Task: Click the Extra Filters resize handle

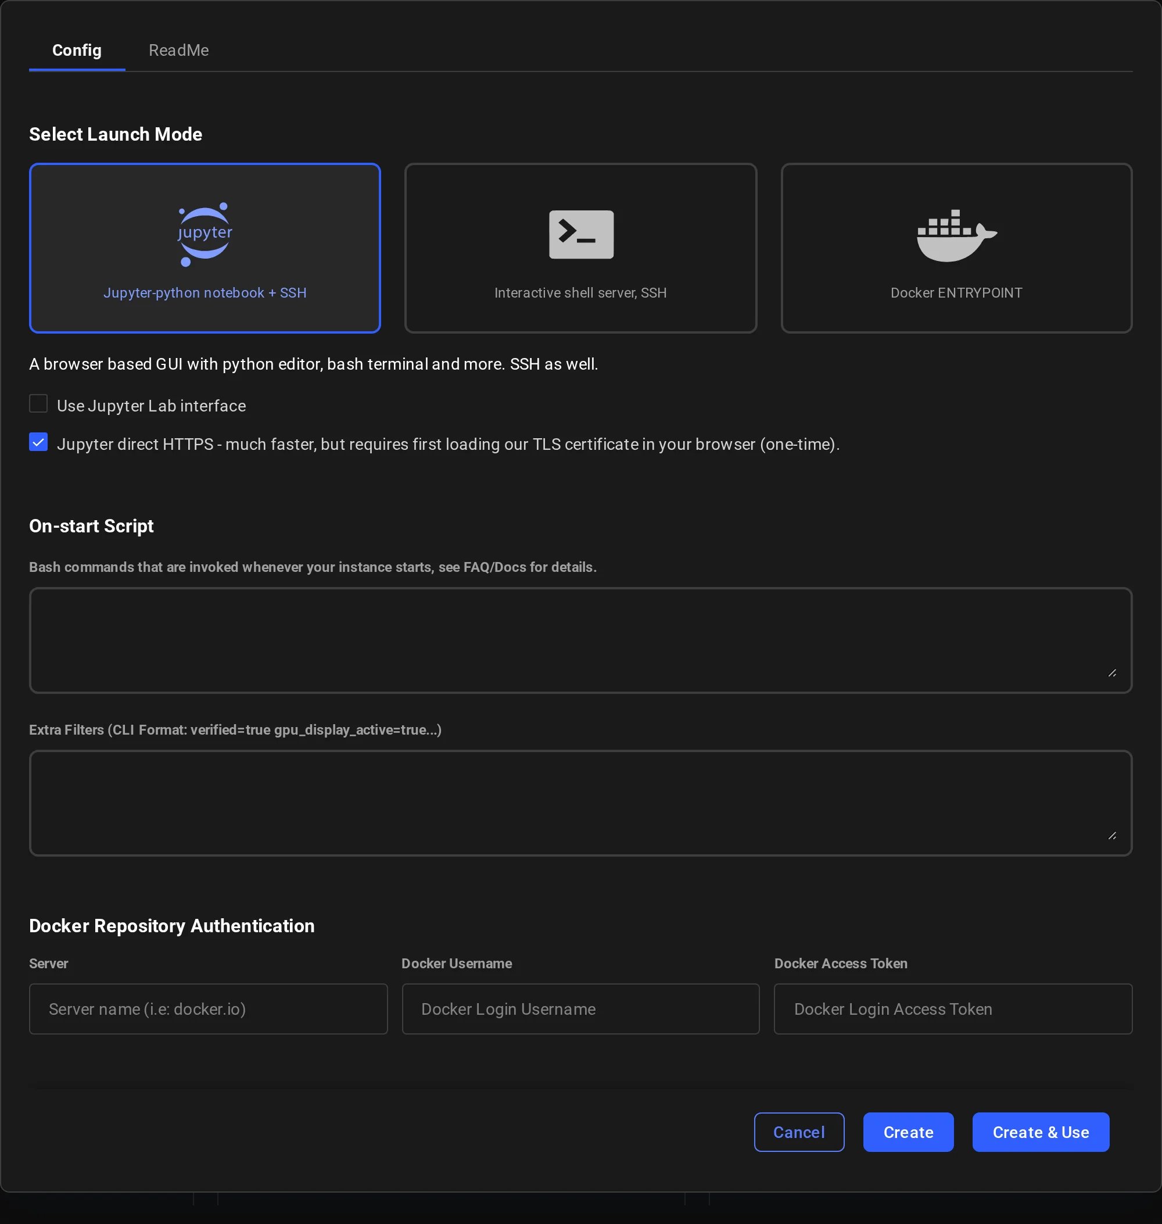Action: point(1113,836)
